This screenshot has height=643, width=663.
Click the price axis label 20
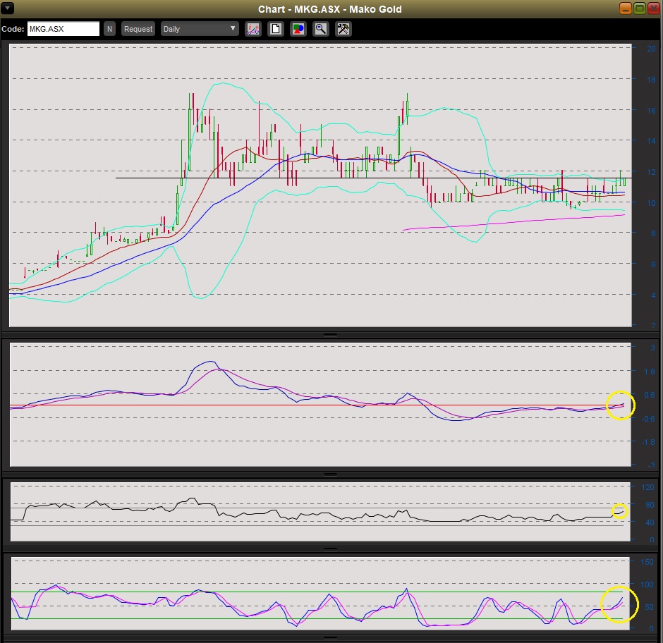tap(651, 49)
